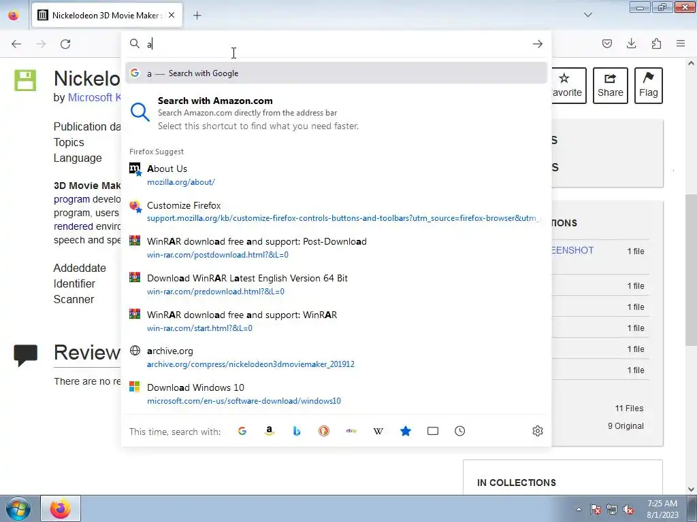Show hidden system tray icons
The width and height of the screenshot is (697, 522).
coord(579,509)
